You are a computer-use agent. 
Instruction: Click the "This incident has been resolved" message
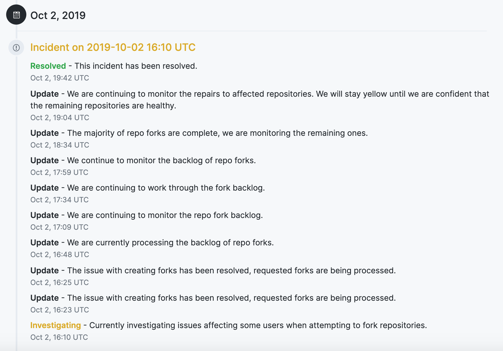point(136,66)
